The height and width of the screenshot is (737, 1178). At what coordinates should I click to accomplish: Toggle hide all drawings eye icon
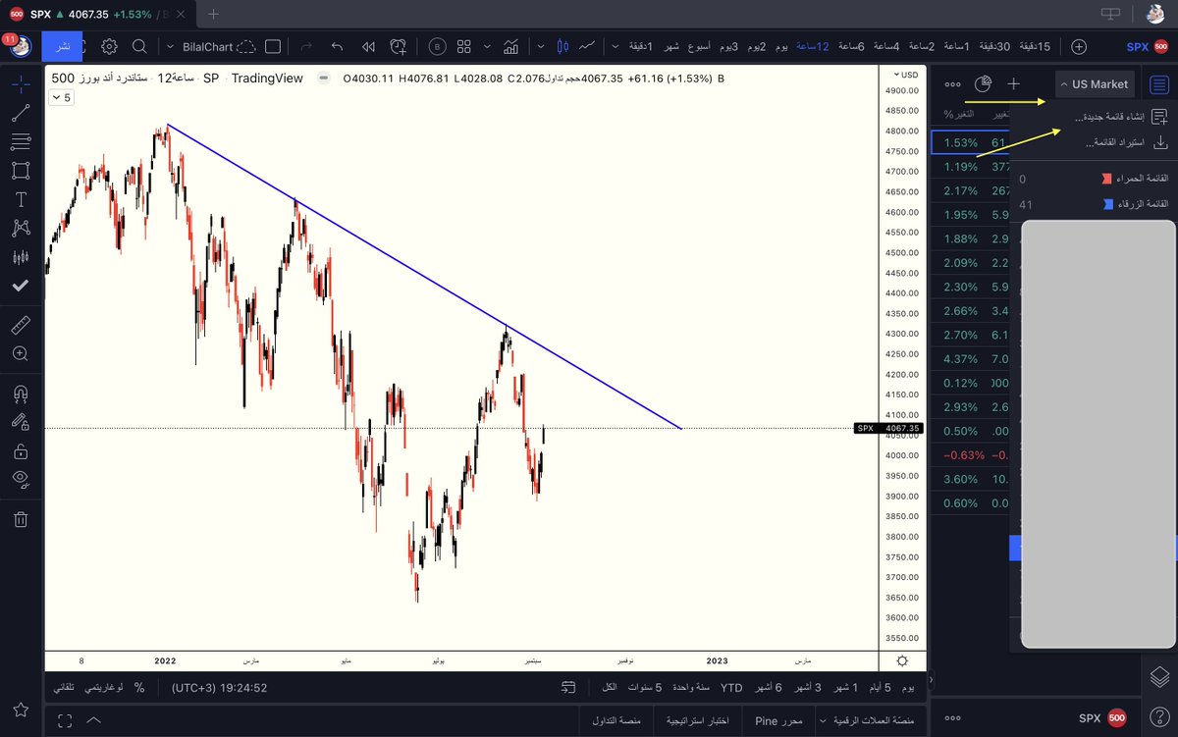[x=21, y=479]
